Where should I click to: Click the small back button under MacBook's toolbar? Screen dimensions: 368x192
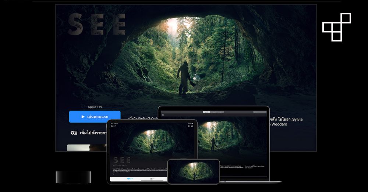tap(163, 115)
